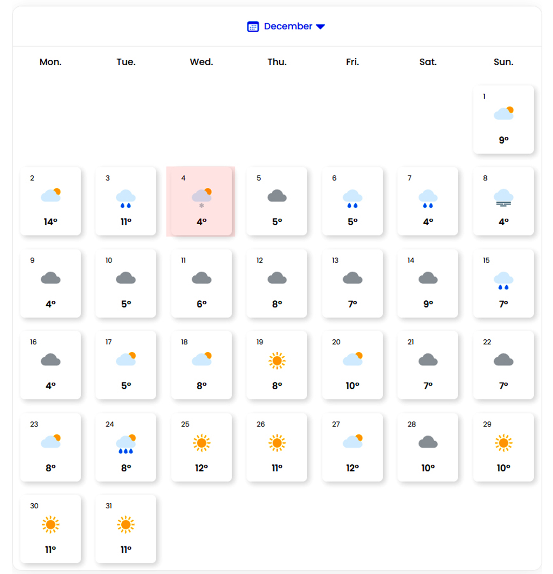553x574 pixels.
Task: Click the Sun. column header
Action: pos(503,62)
